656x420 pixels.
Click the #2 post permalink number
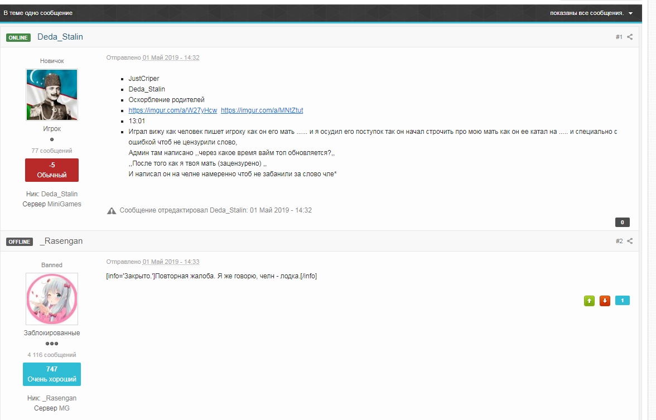click(619, 241)
